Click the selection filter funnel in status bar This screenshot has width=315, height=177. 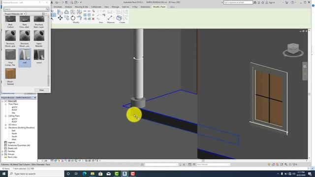[294, 165]
